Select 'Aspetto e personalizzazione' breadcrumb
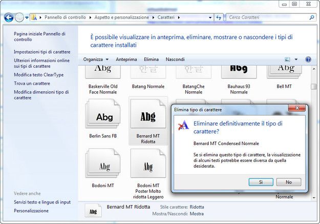 (x=122, y=17)
